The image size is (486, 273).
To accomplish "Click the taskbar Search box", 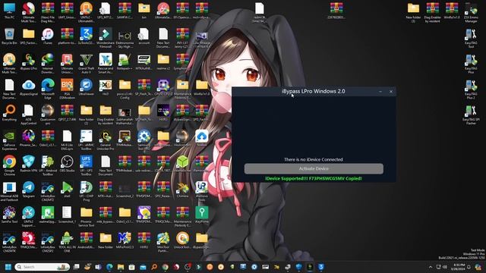I will pyautogui.click(x=43, y=267).
